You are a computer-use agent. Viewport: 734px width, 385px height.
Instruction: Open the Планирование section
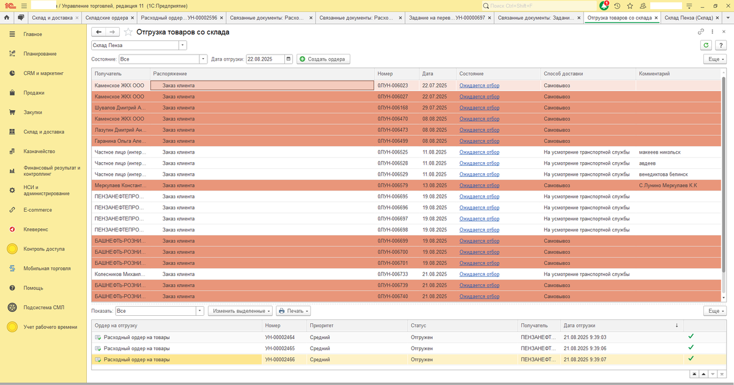[x=43, y=54]
